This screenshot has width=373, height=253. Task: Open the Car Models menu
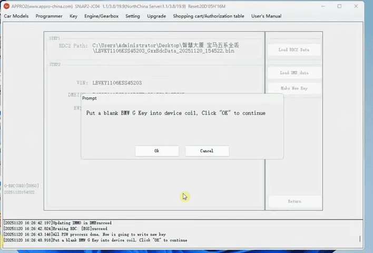point(16,16)
